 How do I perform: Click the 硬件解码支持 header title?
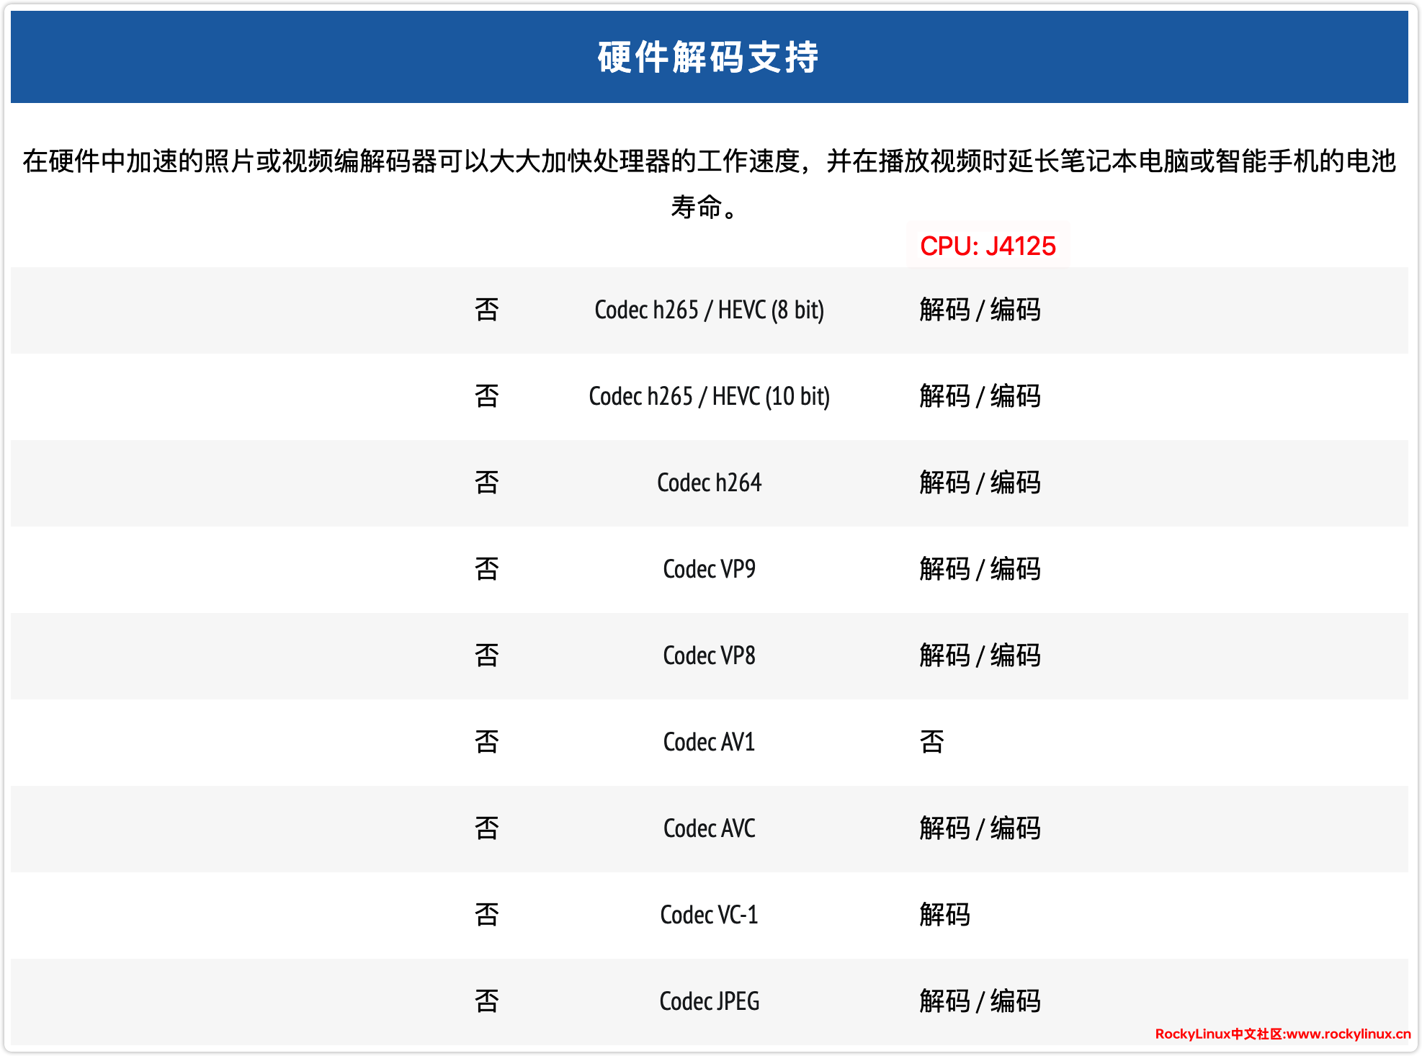[x=709, y=58]
